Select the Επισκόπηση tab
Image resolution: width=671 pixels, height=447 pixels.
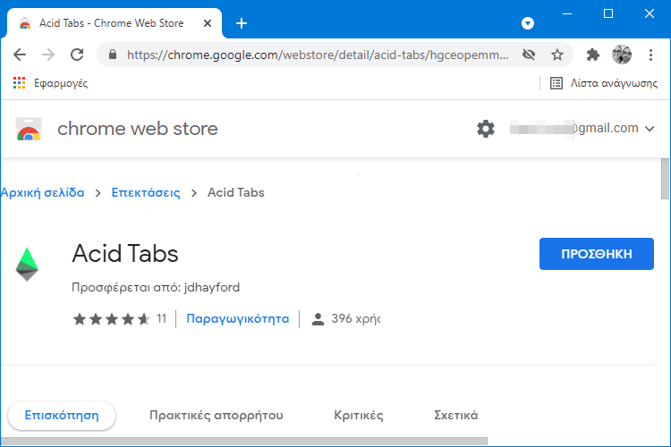pos(62,416)
